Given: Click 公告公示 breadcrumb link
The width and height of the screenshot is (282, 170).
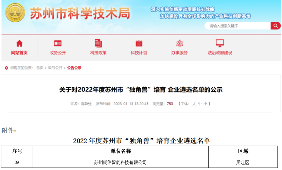Looking at the screenshot, I should [x=74, y=68].
